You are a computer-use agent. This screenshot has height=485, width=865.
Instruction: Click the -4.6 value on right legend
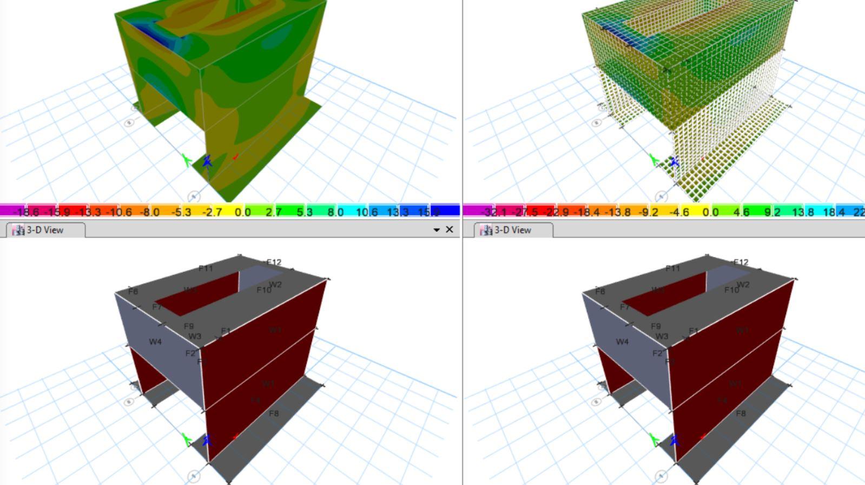[x=679, y=212]
